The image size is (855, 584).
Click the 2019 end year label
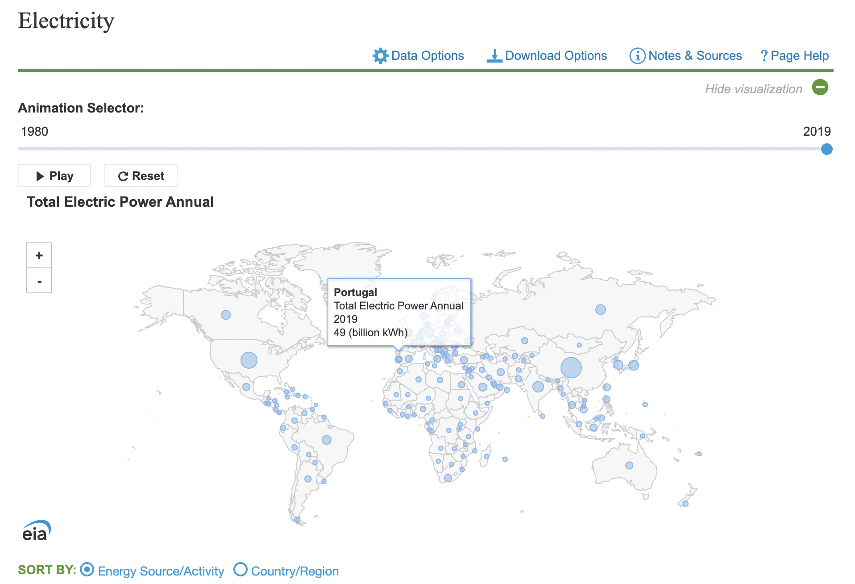point(817,131)
